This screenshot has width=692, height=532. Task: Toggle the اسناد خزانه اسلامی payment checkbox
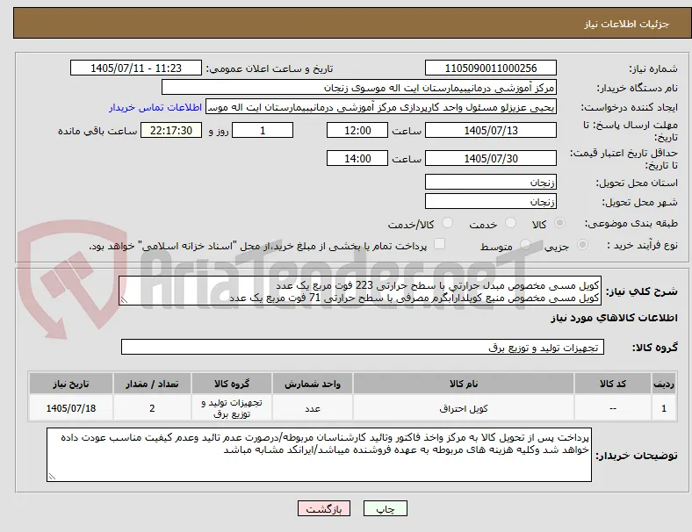coord(440,244)
